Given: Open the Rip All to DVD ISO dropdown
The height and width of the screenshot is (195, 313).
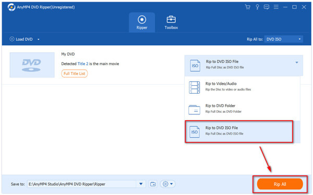Looking at the screenshot, I should coord(283,39).
